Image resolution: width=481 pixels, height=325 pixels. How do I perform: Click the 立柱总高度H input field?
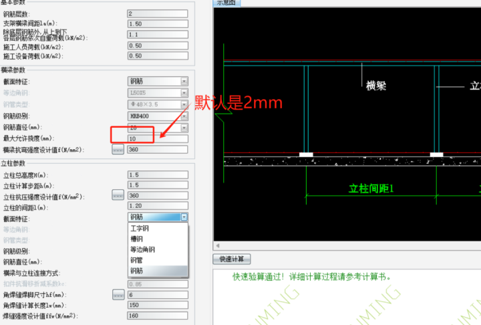tap(158, 175)
